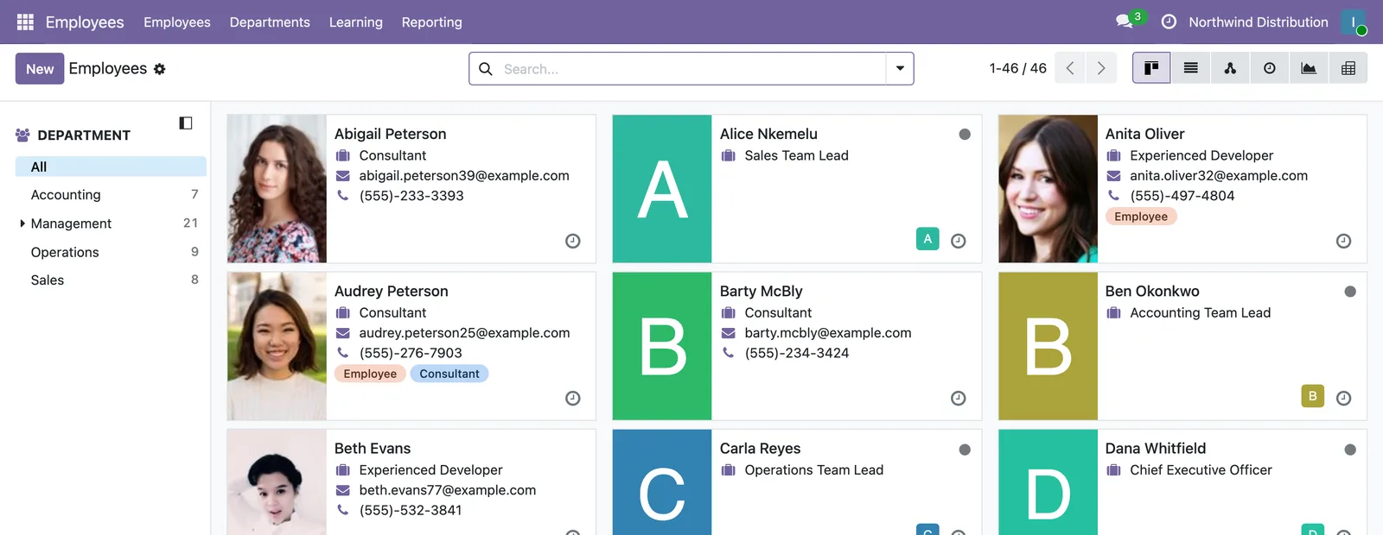1383x535 pixels.
Task: Filter by Sales department
Action: (x=111, y=280)
